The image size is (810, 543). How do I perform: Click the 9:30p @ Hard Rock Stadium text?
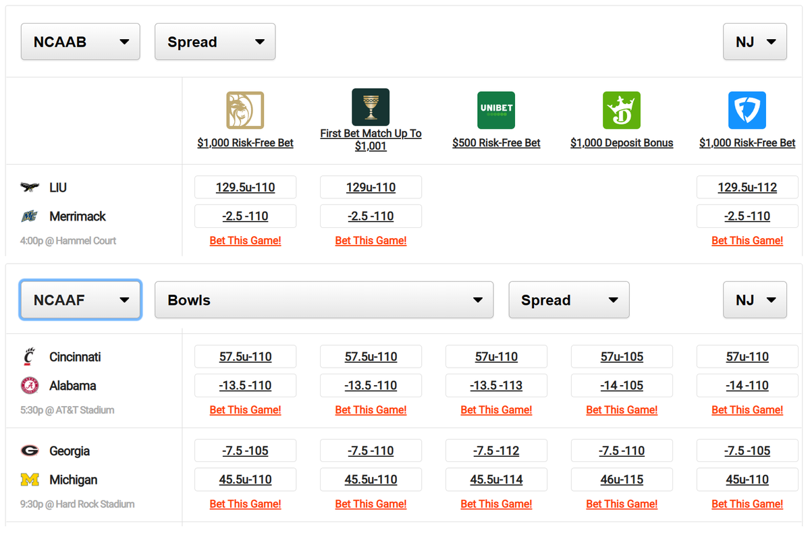coord(78,504)
